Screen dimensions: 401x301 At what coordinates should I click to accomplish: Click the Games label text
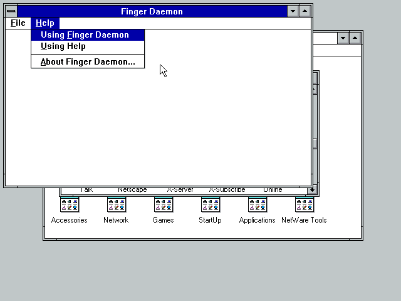tap(164, 220)
